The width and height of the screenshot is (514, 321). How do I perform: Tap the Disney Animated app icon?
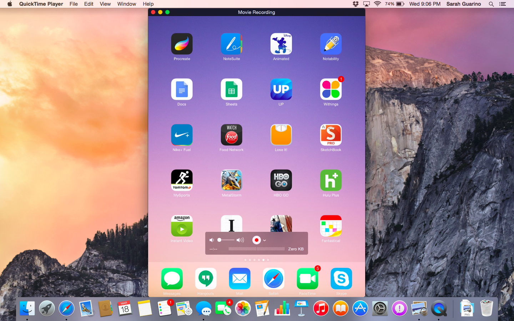[x=281, y=44]
